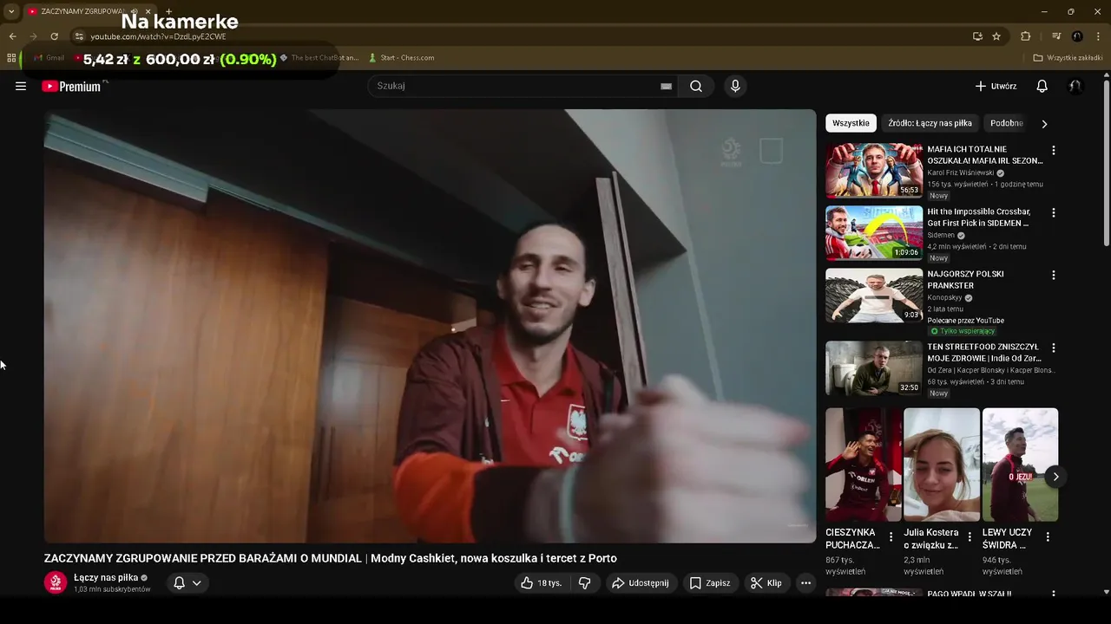
Task: Go back with the browser back arrow
Action: click(12, 36)
